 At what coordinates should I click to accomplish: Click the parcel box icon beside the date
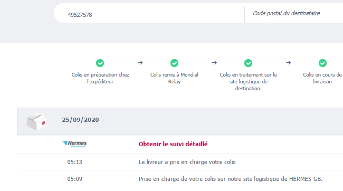tap(36, 121)
